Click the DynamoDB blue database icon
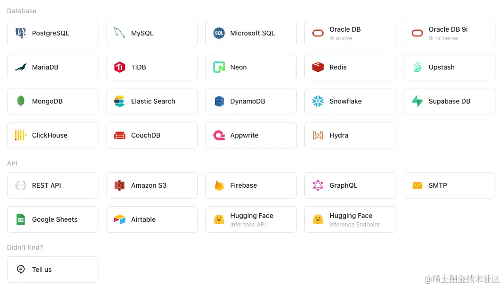Image resolution: width=503 pixels, height=287 pixels. click(x=219, y=101)
